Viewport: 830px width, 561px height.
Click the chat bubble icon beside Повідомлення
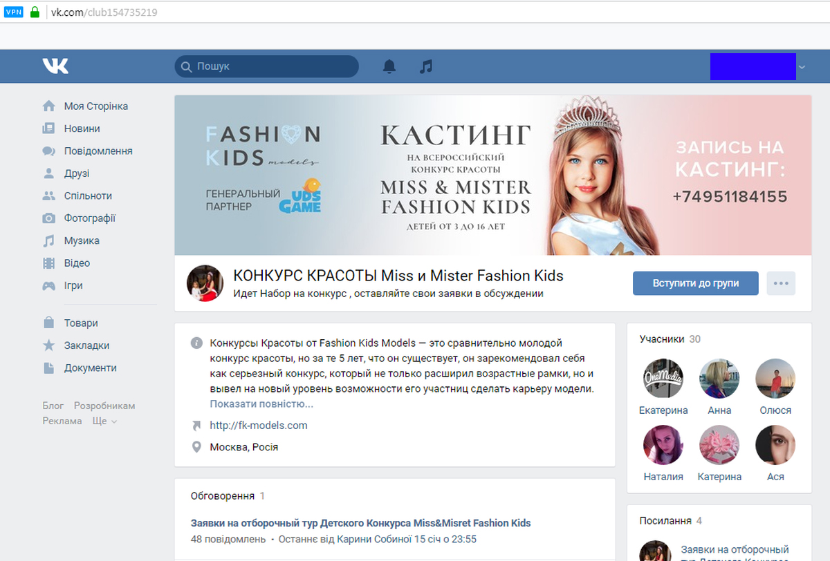point(48,151)
